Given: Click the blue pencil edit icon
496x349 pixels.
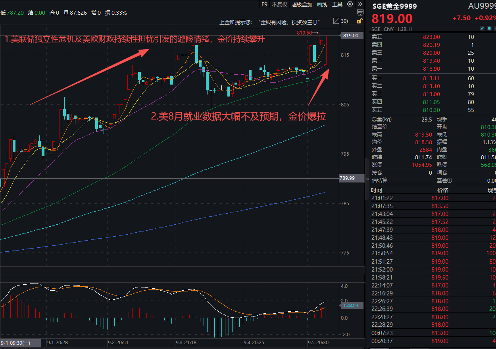Looking at the screenshot, I should 482,29.
